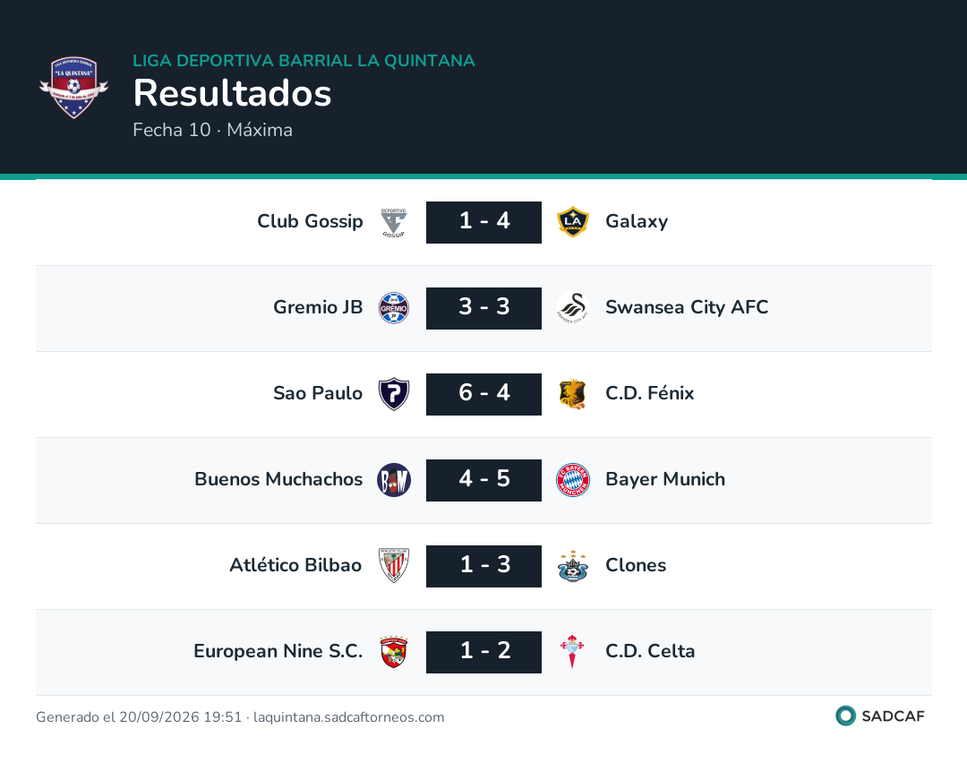Select the 1 - 4 score box
Viewport: 967px width, 763px height.
(x=483, y=222)
